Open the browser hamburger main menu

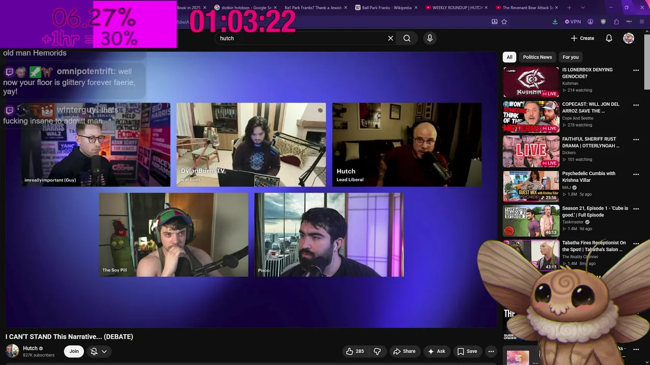642,22
